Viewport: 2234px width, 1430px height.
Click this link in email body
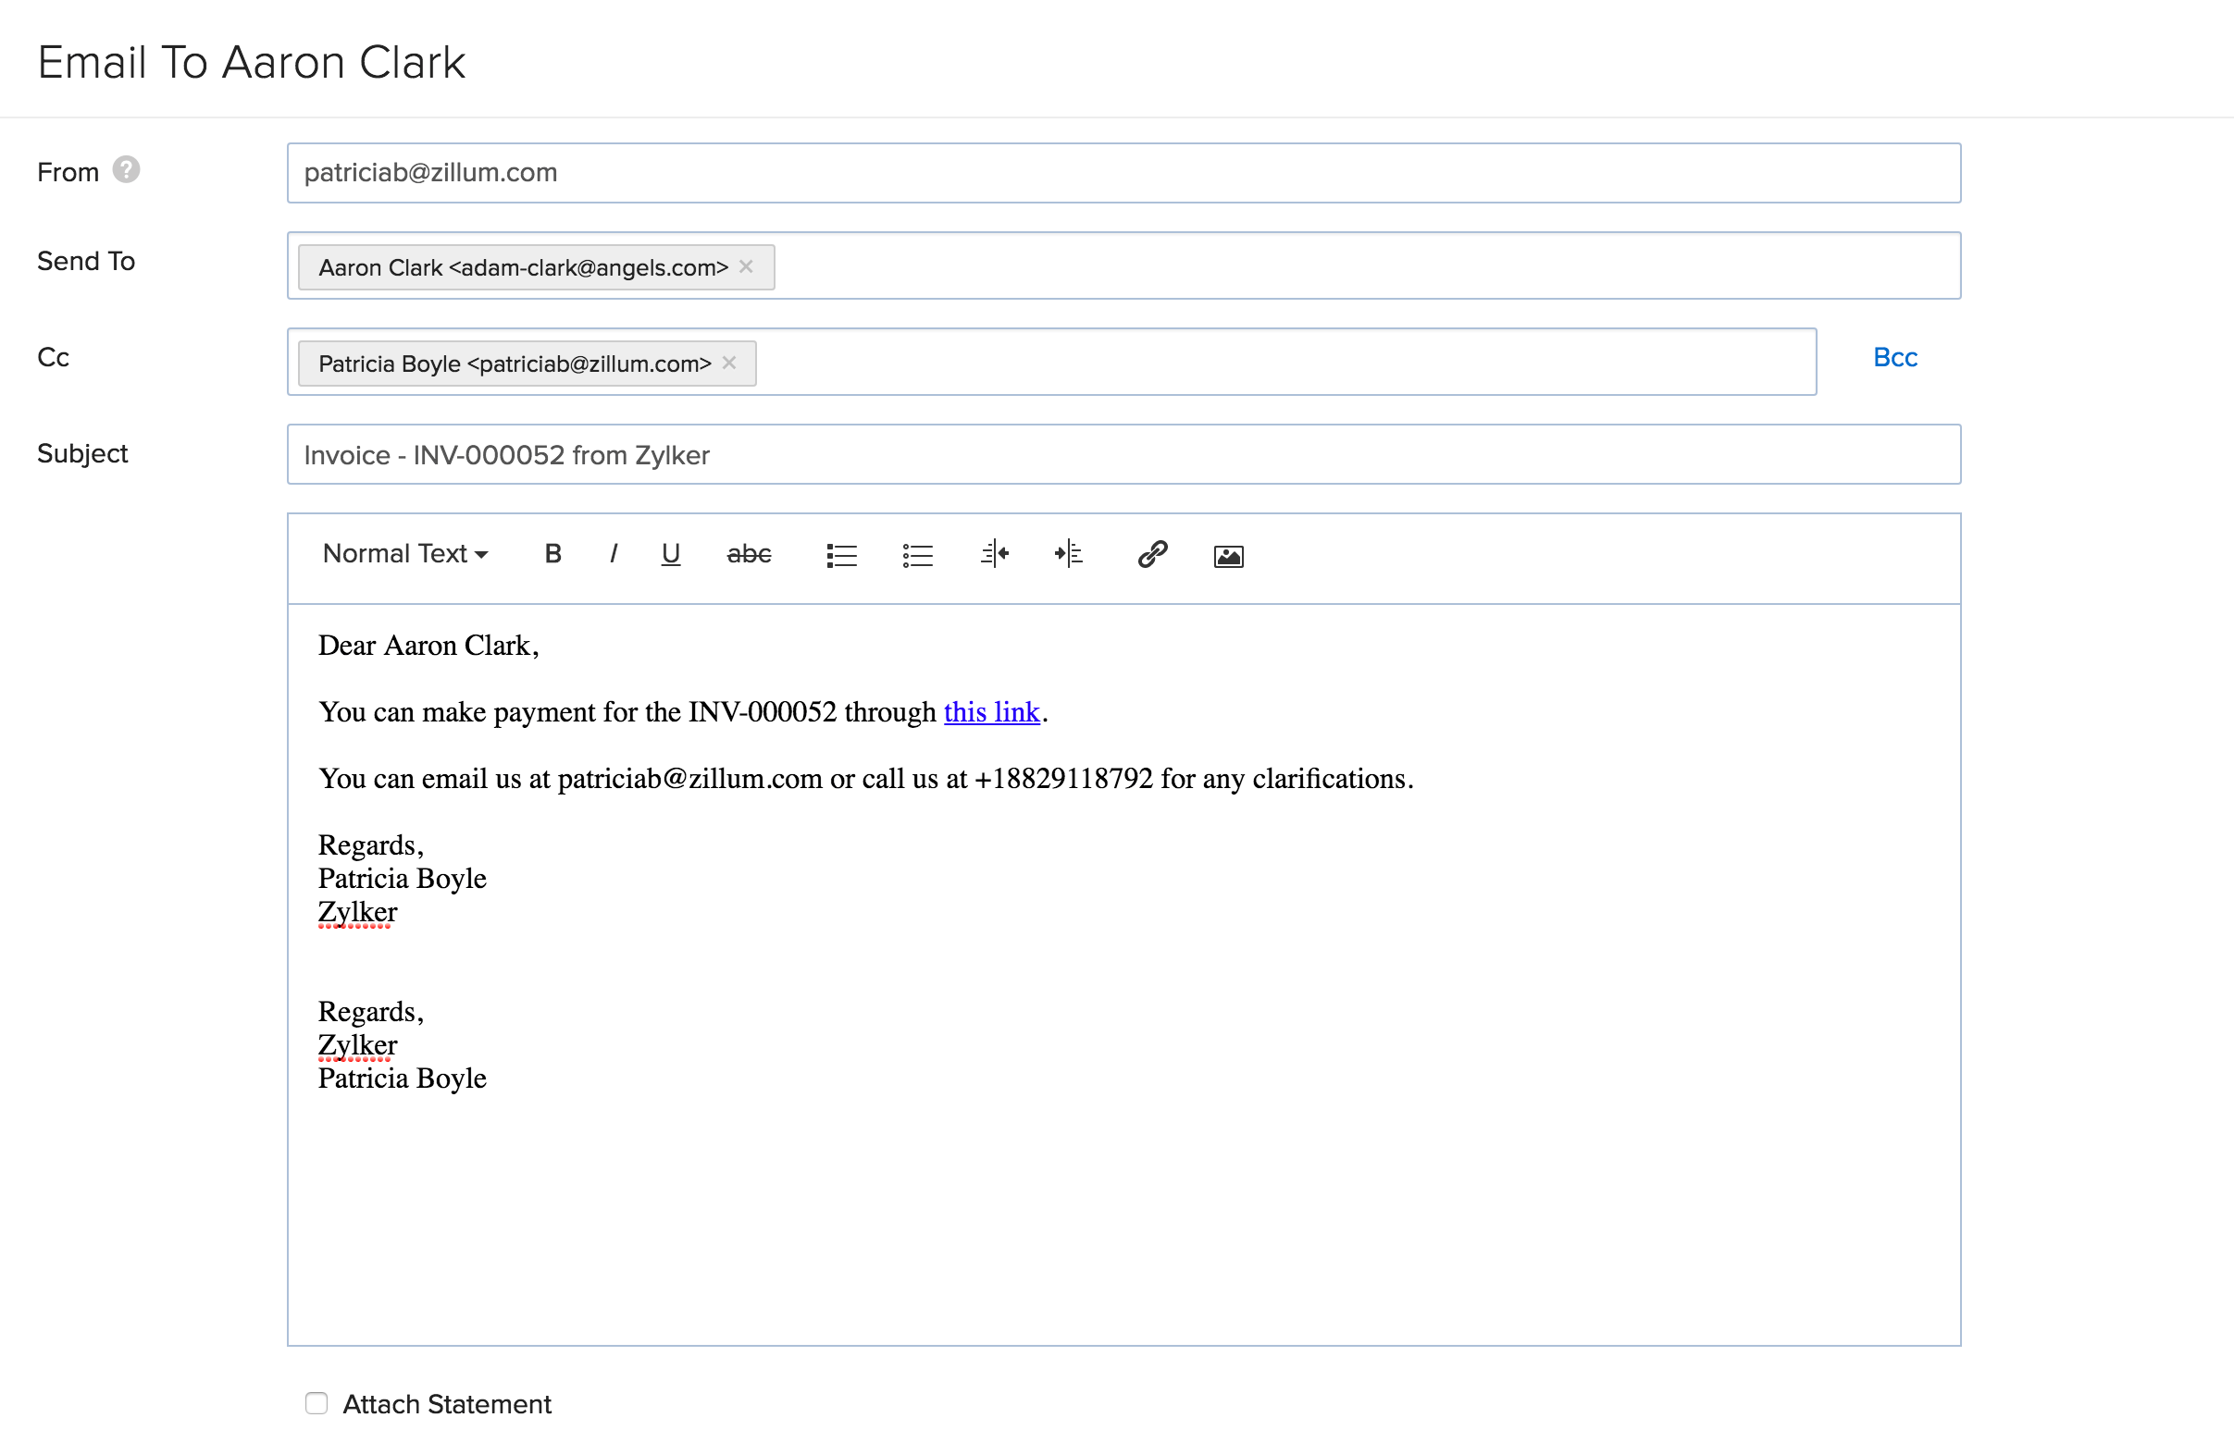click(x=990, y=711)
